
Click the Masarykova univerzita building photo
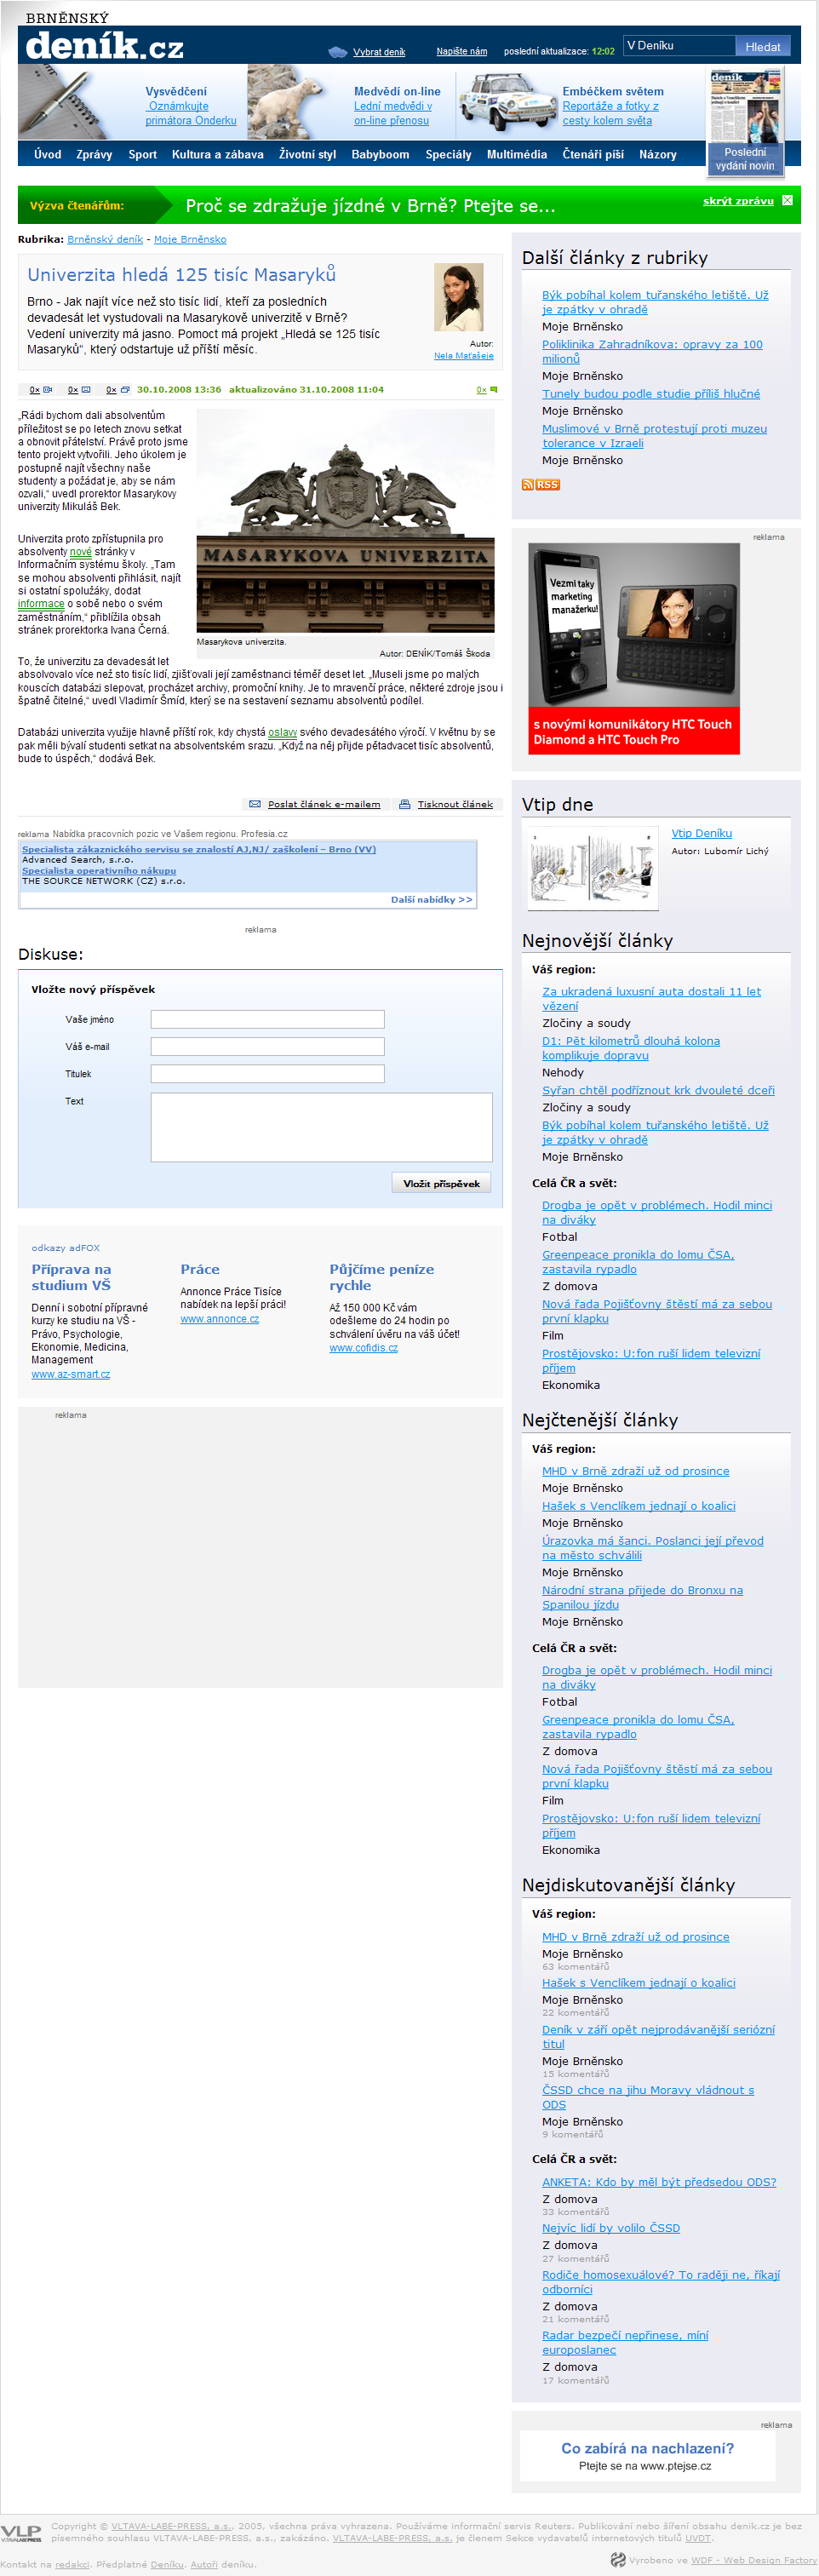pyautogui.click(x=345, y=520)
